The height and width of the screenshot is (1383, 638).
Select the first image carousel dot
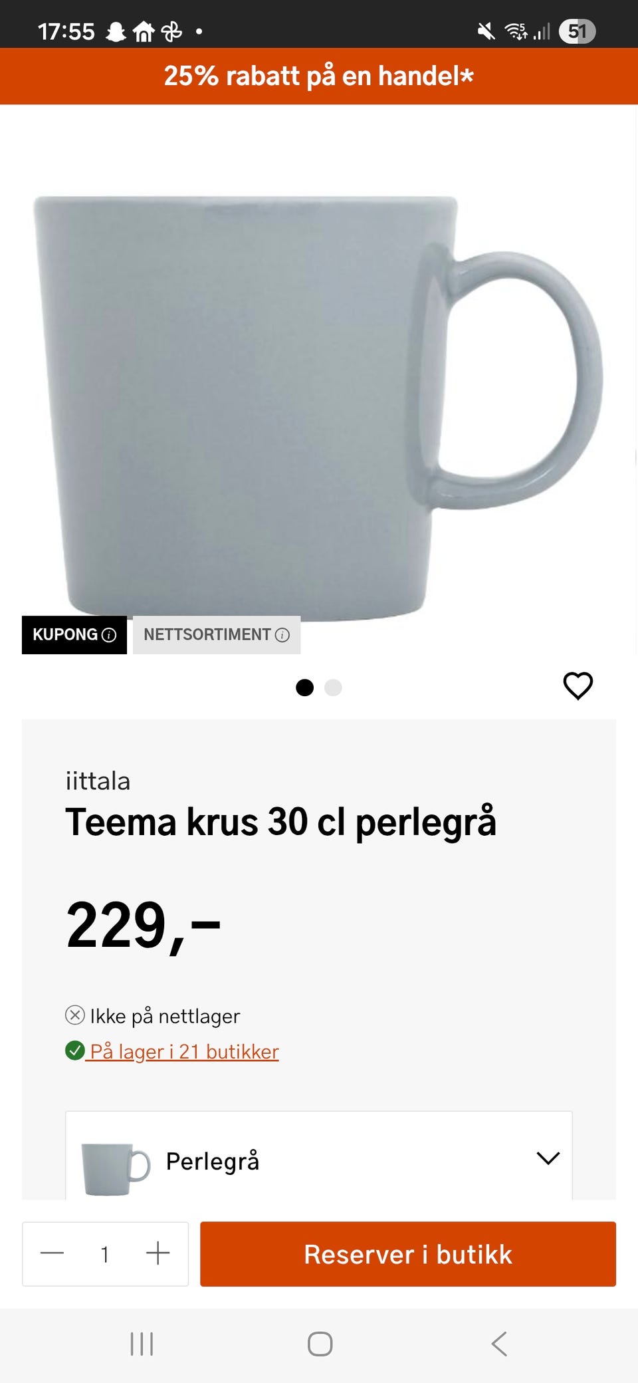coord(304,688)
